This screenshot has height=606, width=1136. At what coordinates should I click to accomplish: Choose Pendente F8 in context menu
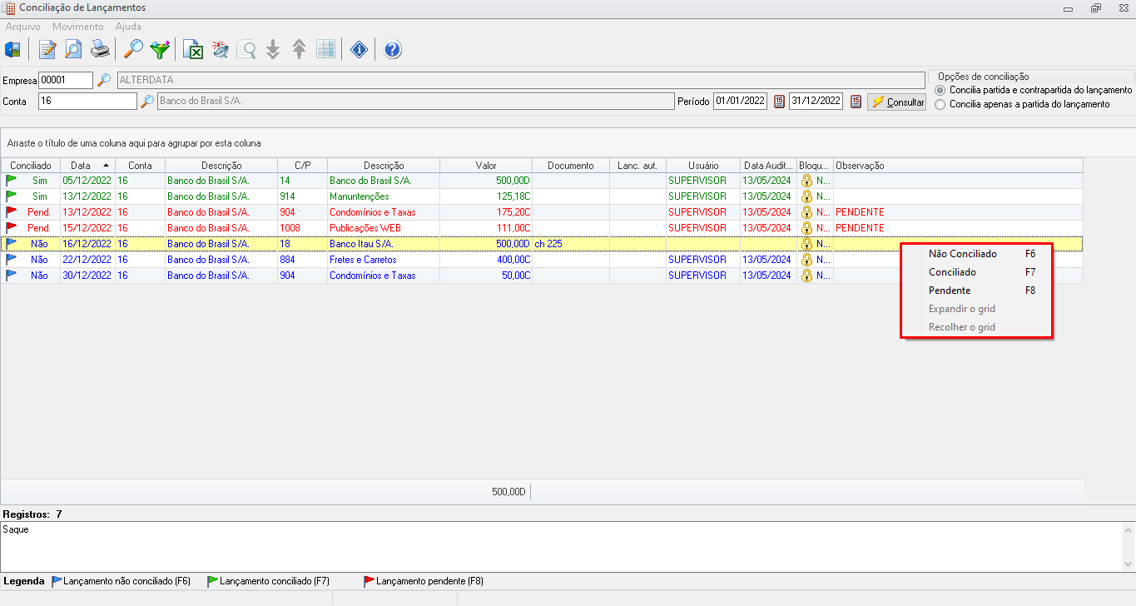tap(976, 291)
